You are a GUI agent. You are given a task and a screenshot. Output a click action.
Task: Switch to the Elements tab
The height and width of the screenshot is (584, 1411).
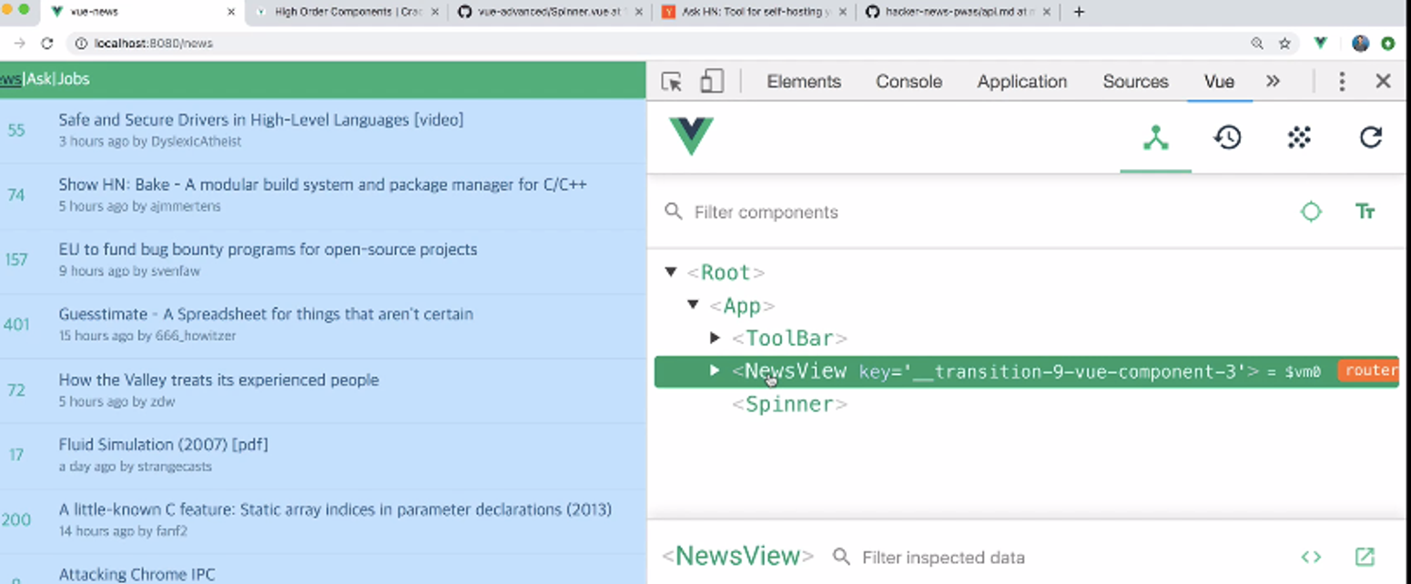click(804, 82)
